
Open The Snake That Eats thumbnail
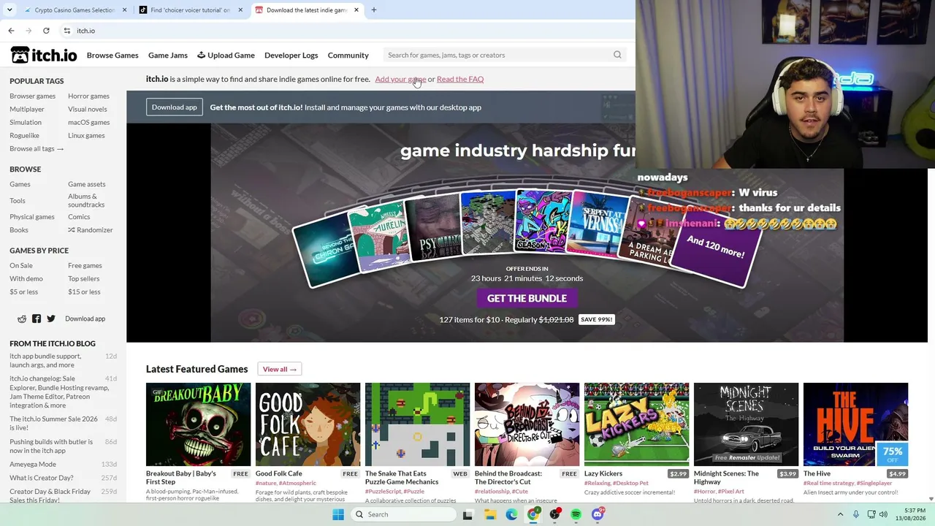pyautogui.click(x=417, y=424)
